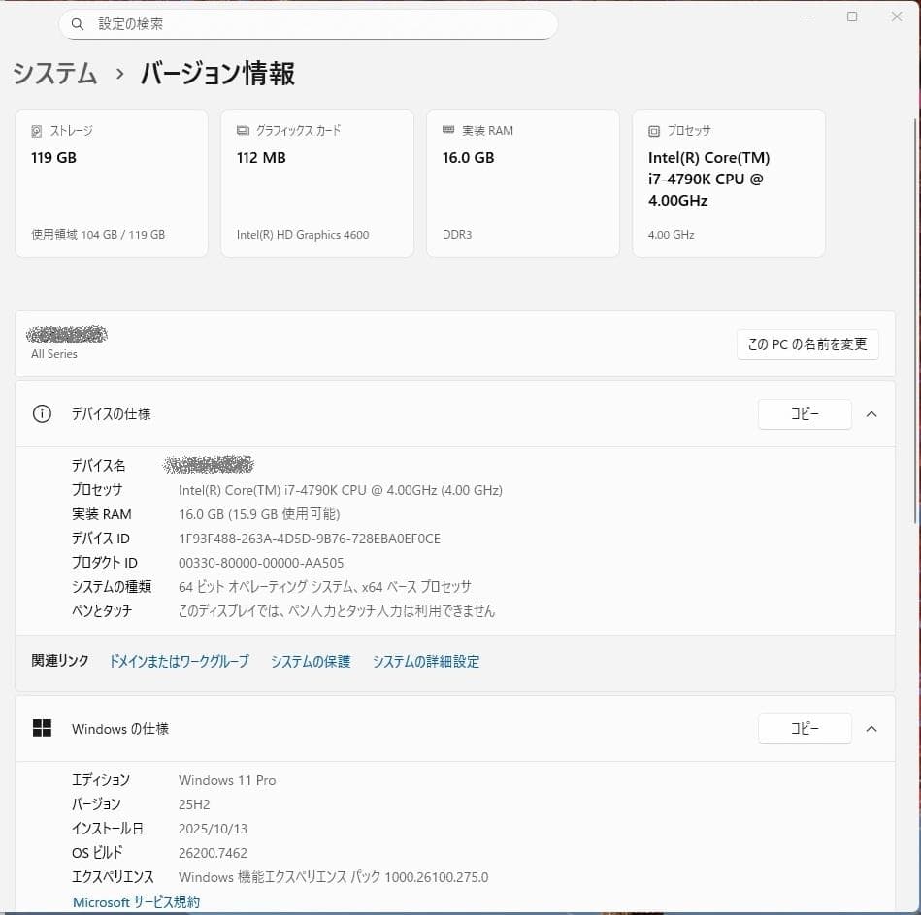This screenshot has height=915, width=921.
Task: Click the ストレージ (storage) card icon
Action: click(35, 130)
